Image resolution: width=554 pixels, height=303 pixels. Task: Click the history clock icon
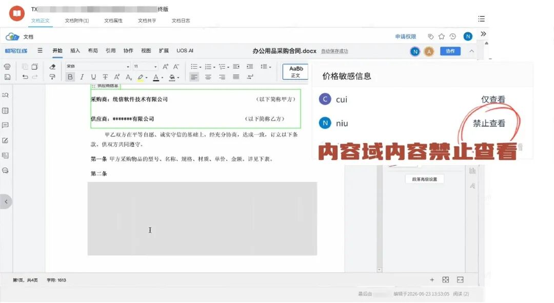coord(452,36)
